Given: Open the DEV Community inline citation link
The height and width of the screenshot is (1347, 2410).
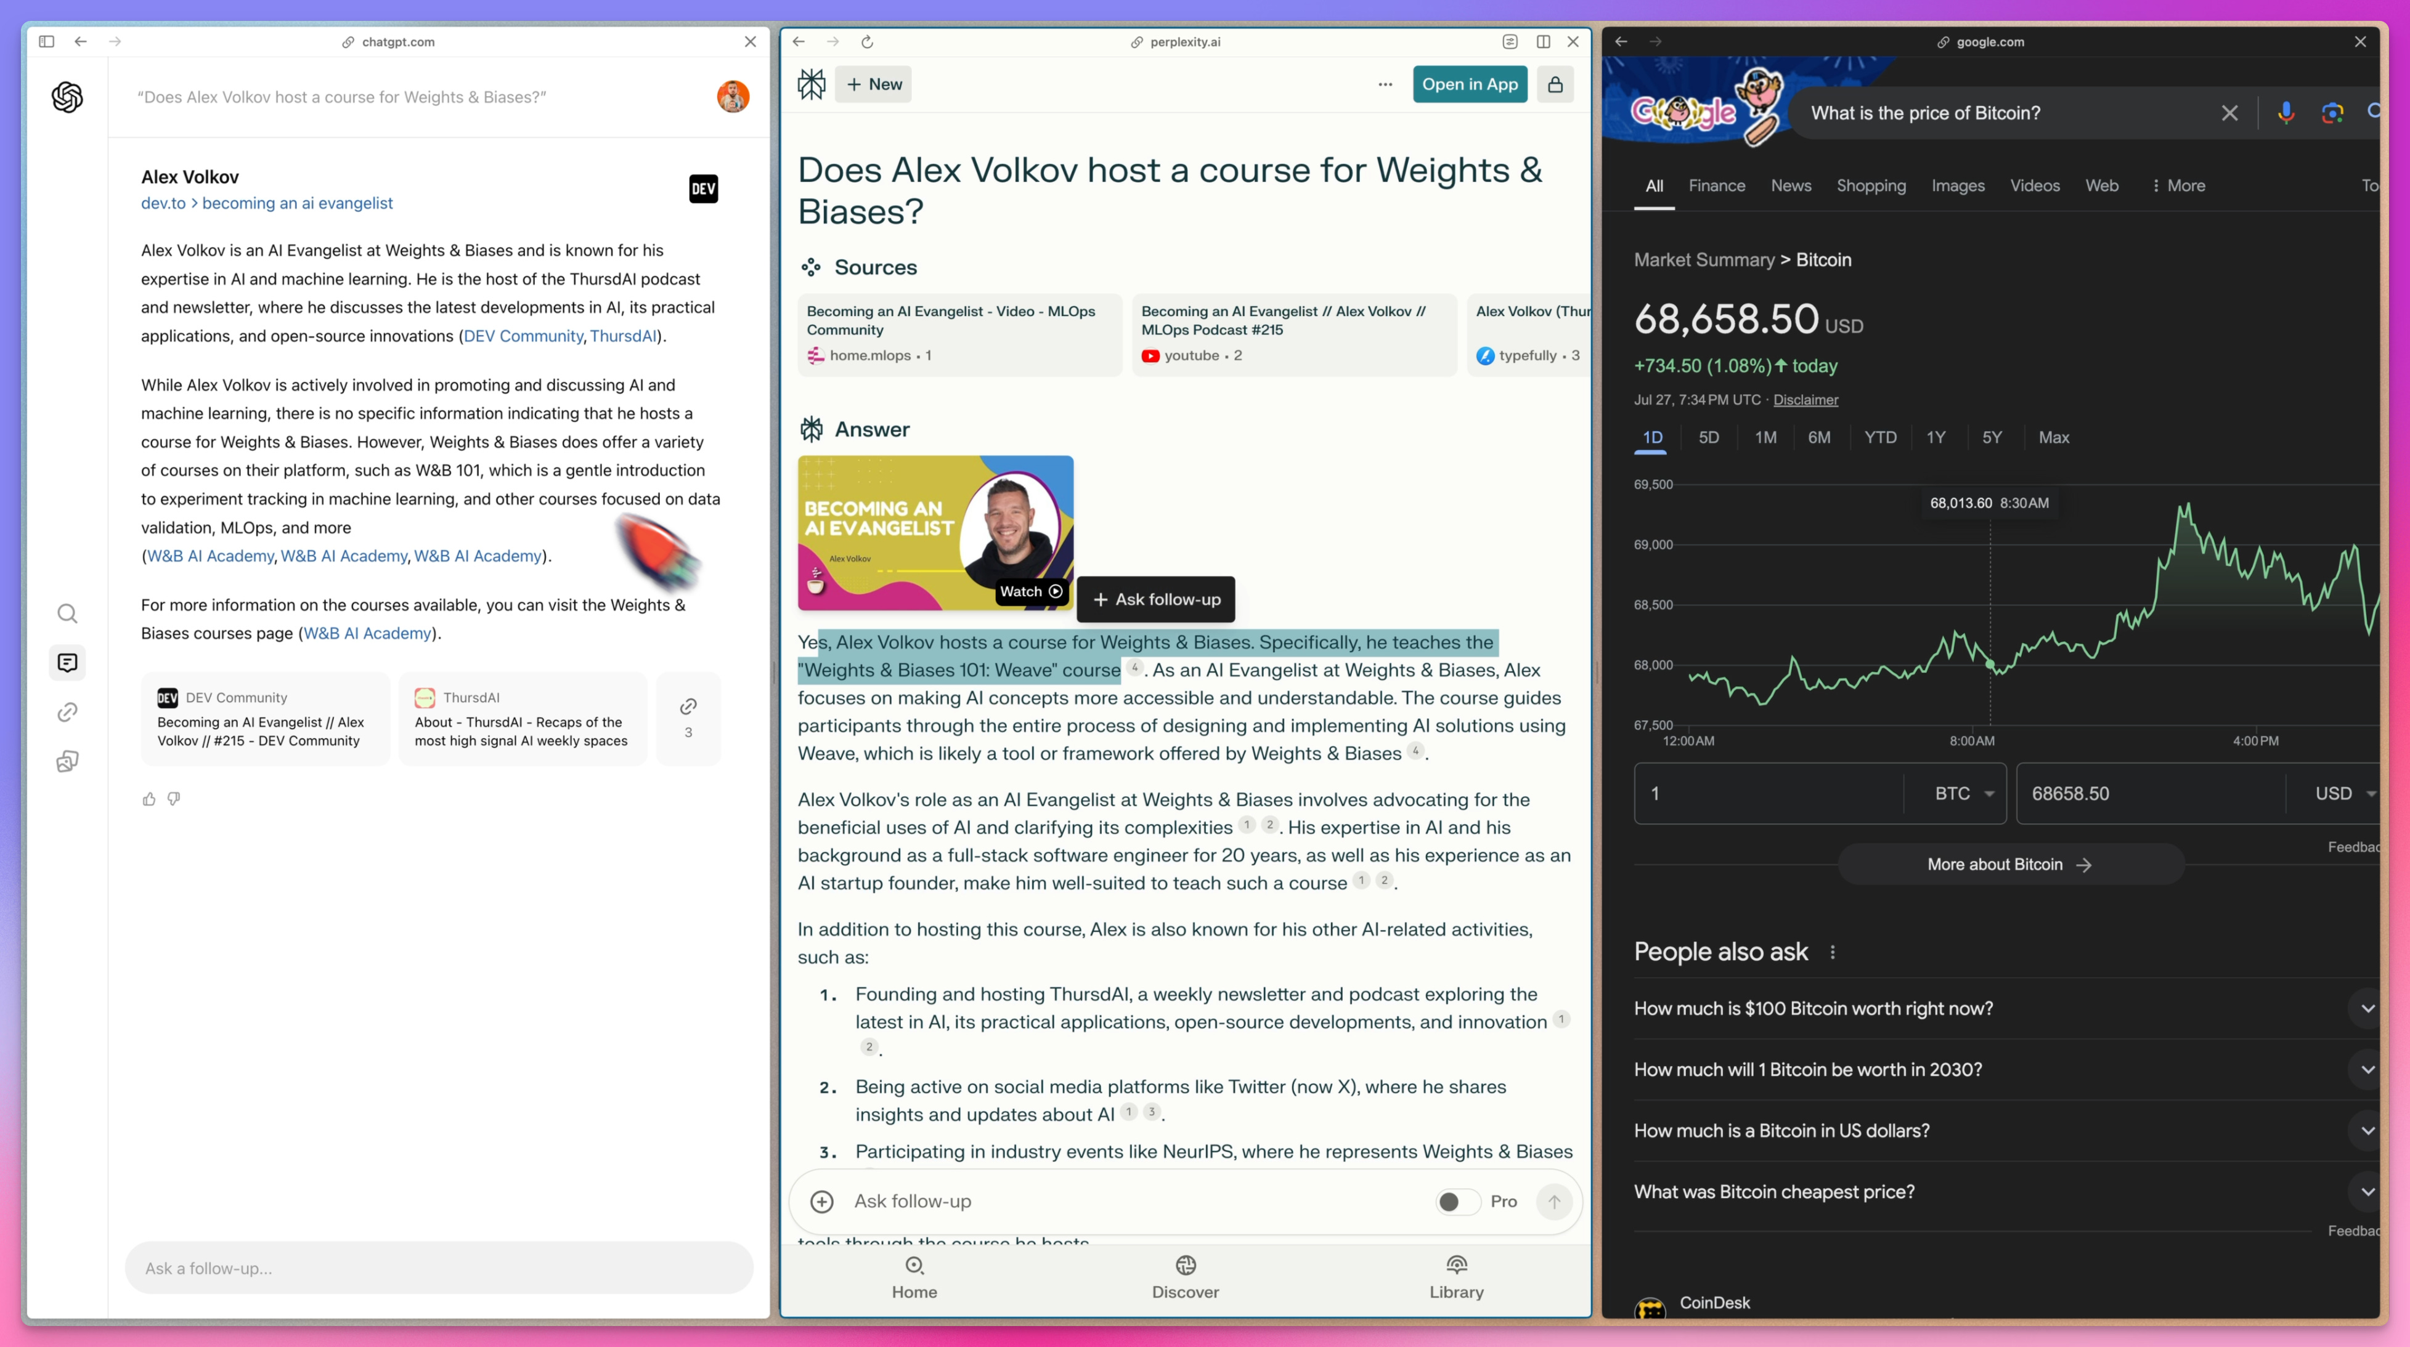Looking at the screenshot, I should 523,337.
